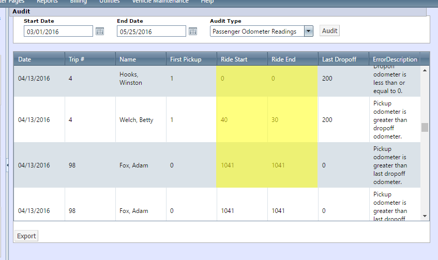
Task: Select the 'Welch, Betty' name cell
Action: point(141,119)
